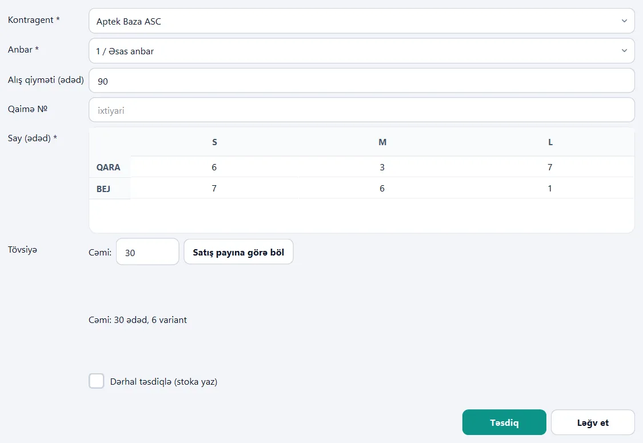Cancel using the Ləğv et button

(x=593, y=422)
